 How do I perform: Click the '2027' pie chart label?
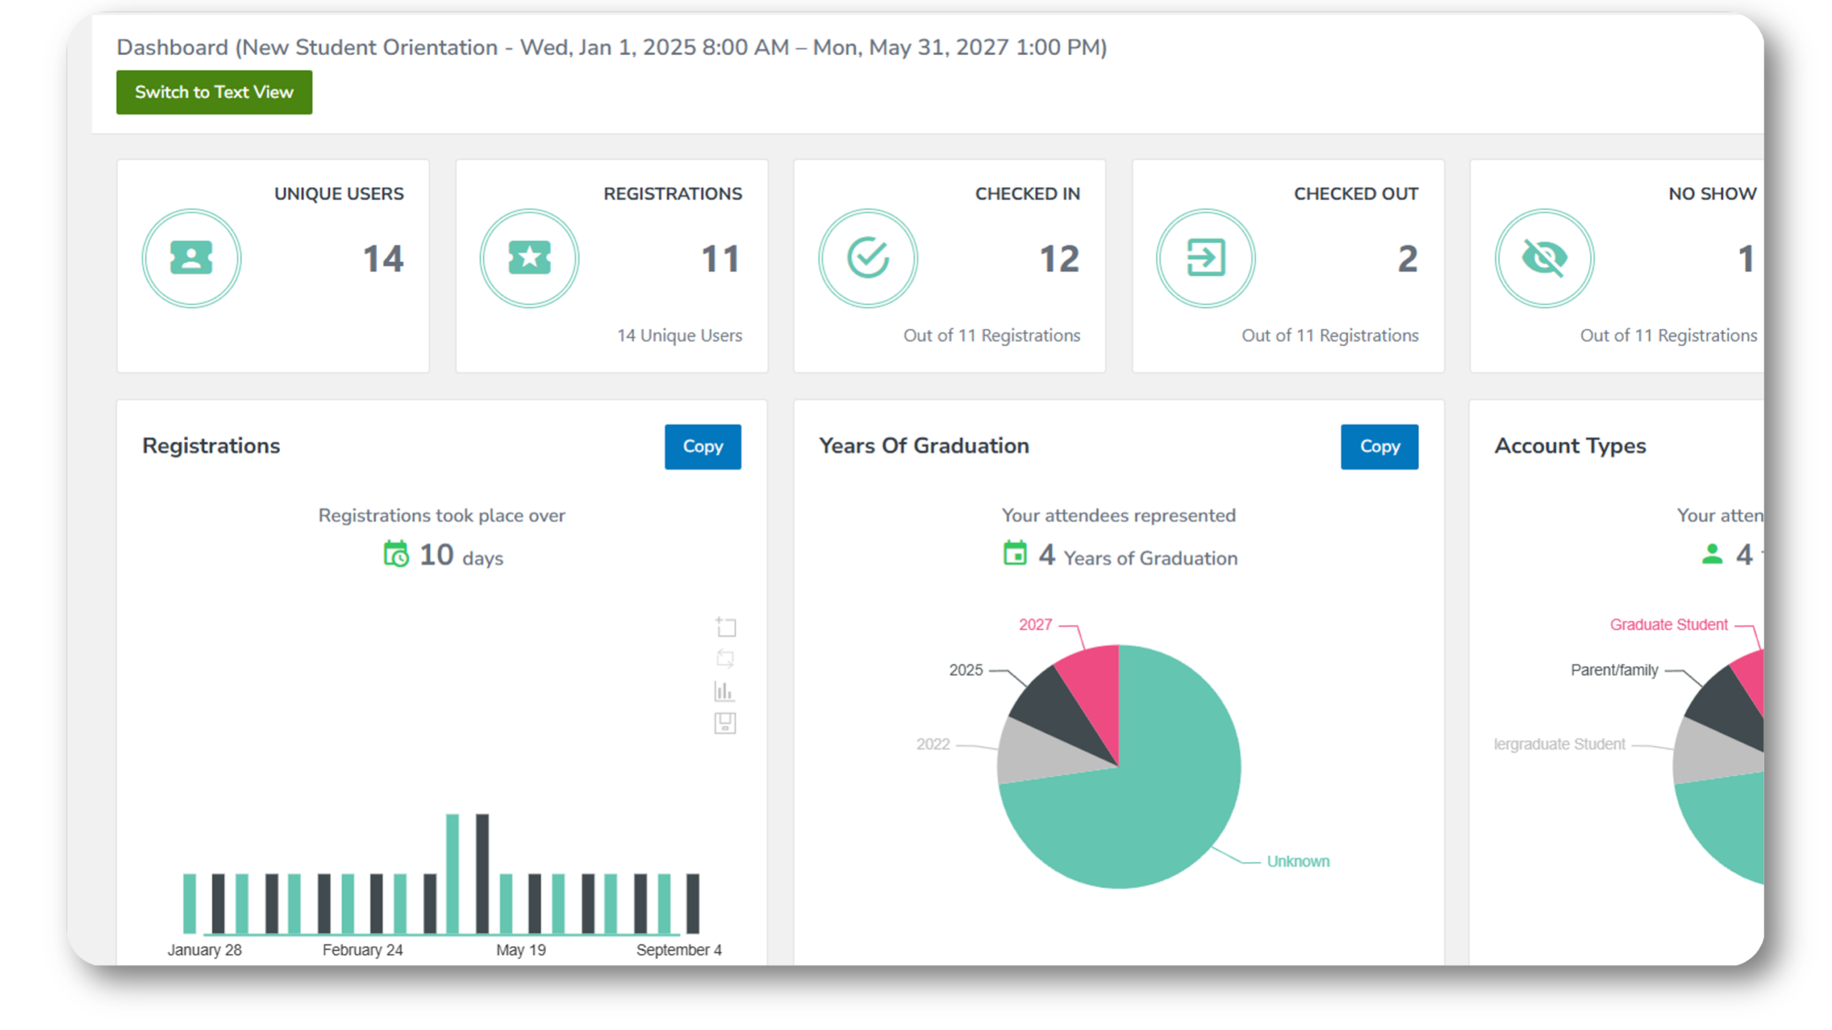click(x=1035, y=624)
